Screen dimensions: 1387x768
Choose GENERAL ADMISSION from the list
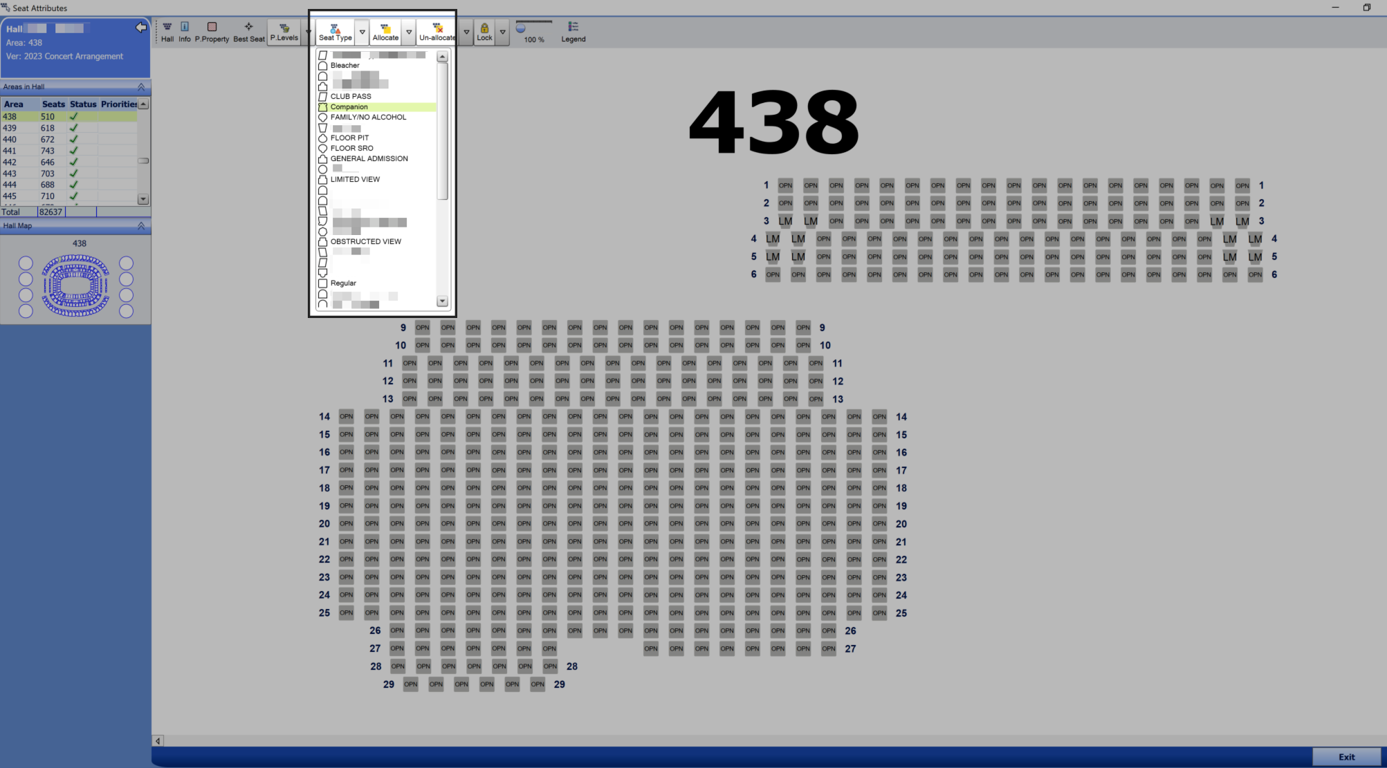[x=369, y=159]
